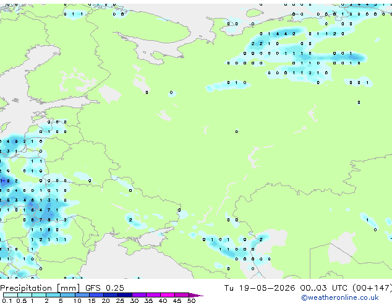Screen dimensions: 392x303
Task: Click the magenta swatch between 40 and 45
Action: tap(168, 295)
